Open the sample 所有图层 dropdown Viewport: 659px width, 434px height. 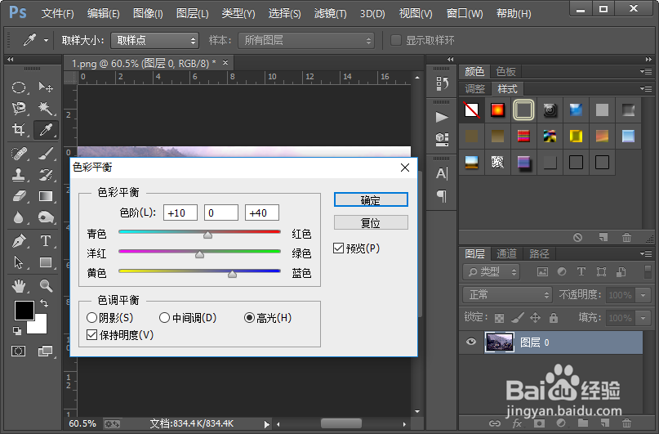306,40
